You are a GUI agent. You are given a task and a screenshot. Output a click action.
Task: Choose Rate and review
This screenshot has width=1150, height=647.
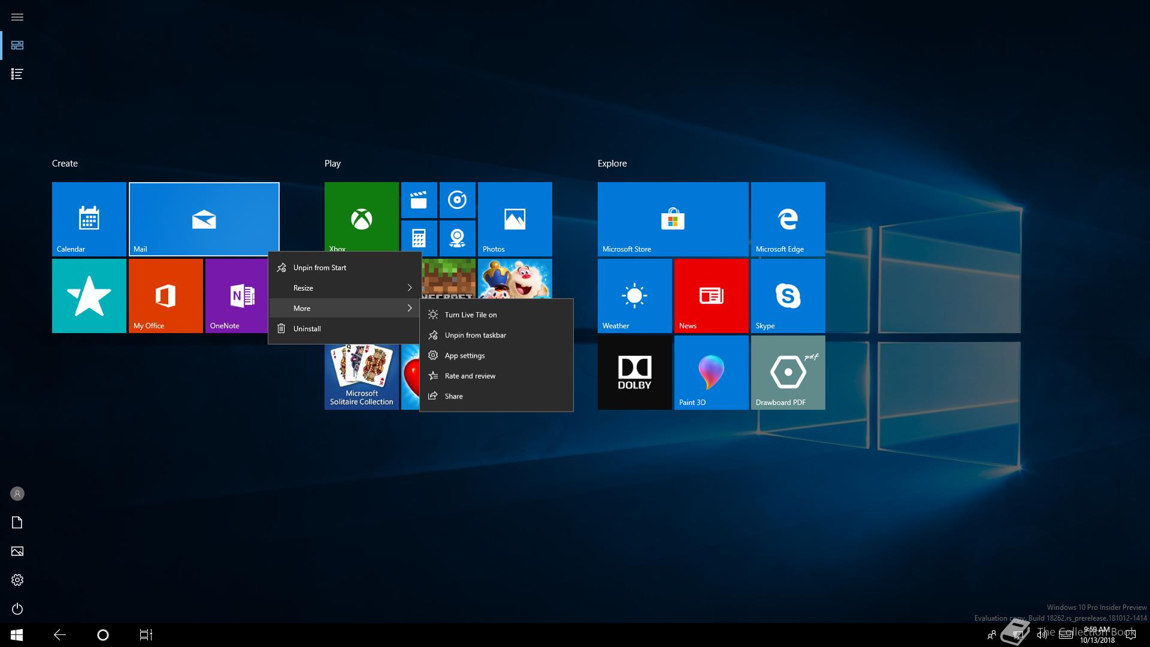[497, 376]
